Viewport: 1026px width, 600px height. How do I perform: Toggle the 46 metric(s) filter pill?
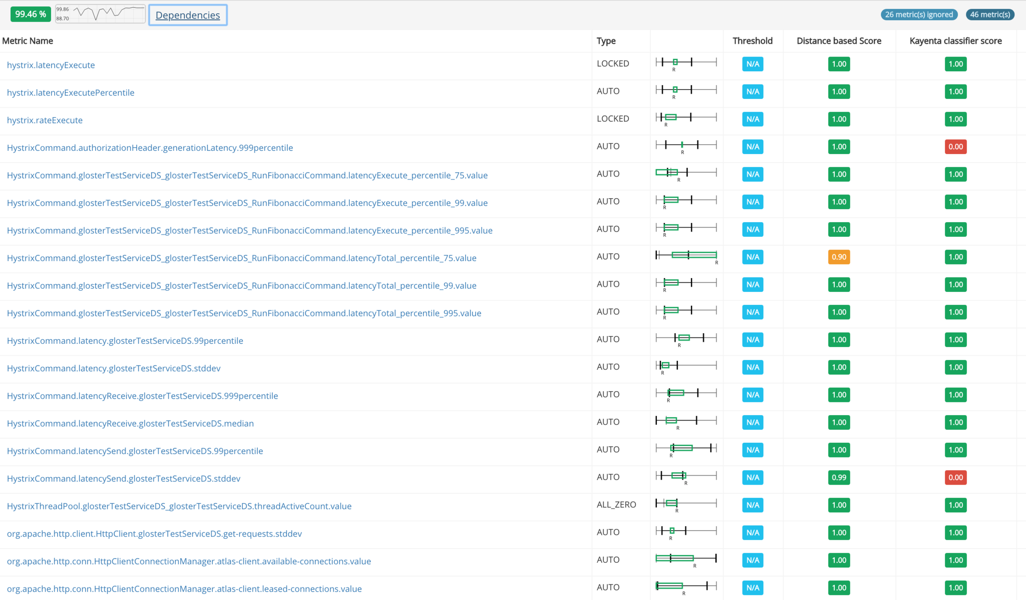[990, 14]
